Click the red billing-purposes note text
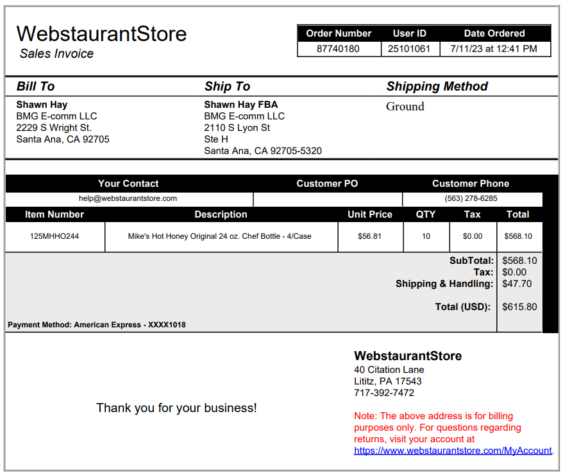563x475 pixels. tap(437, 427)
